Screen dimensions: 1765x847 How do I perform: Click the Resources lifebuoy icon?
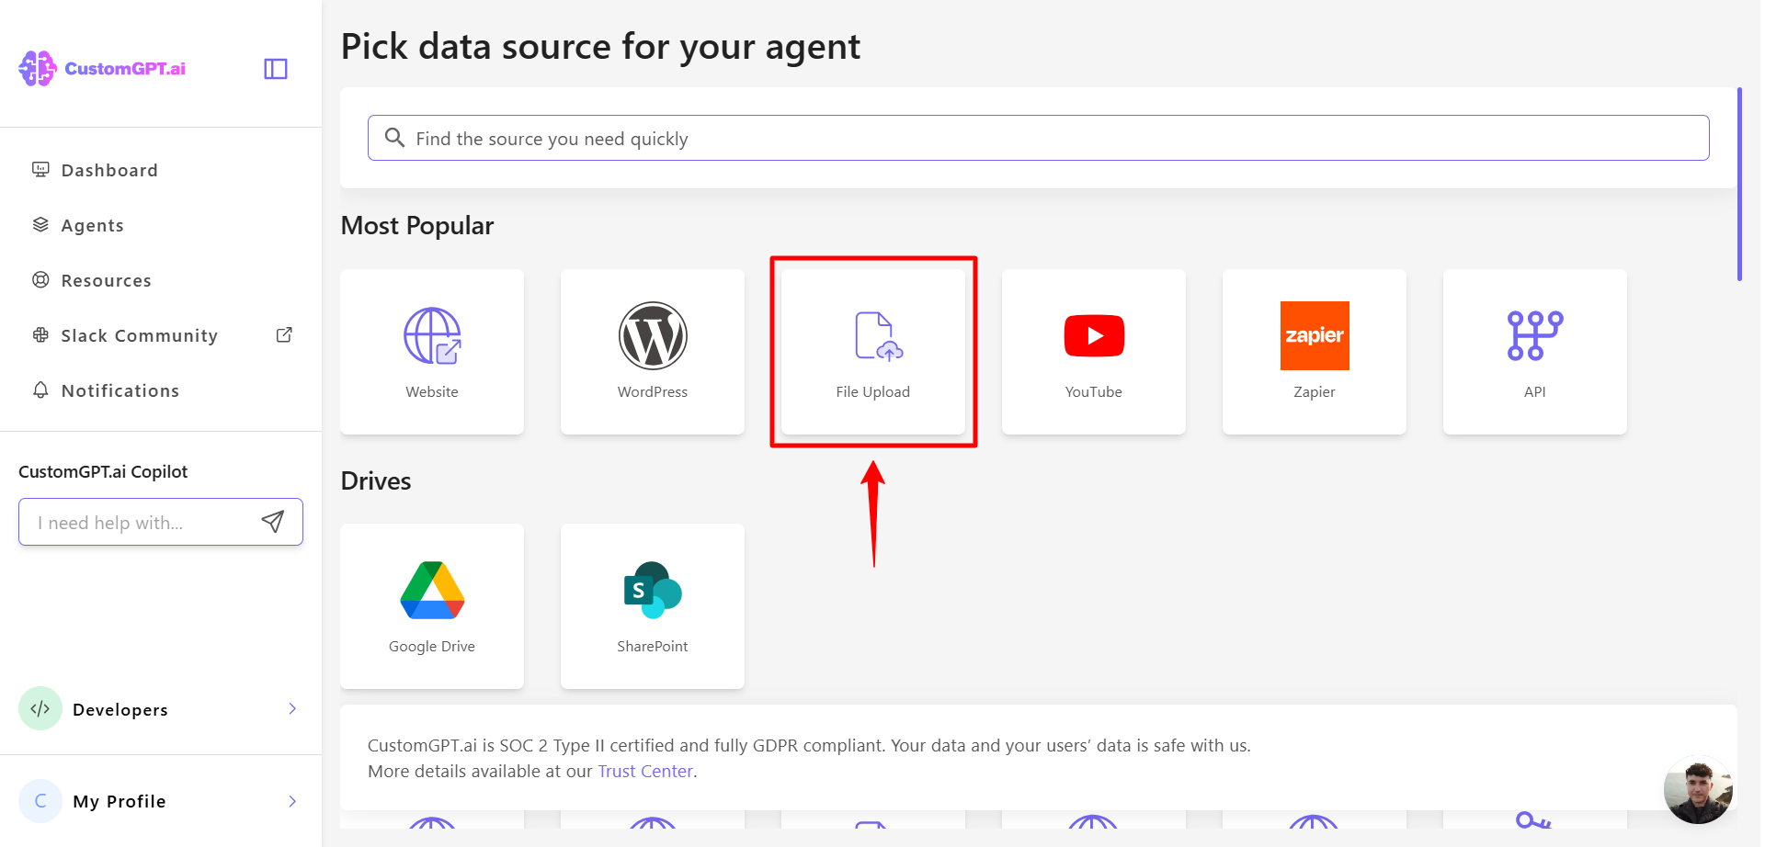(40, 280)
